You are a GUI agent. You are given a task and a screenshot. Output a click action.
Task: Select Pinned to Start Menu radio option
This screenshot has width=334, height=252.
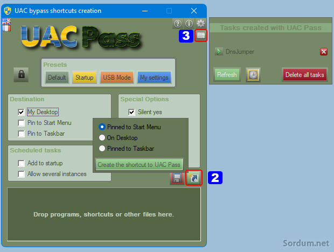pos(102,127)
